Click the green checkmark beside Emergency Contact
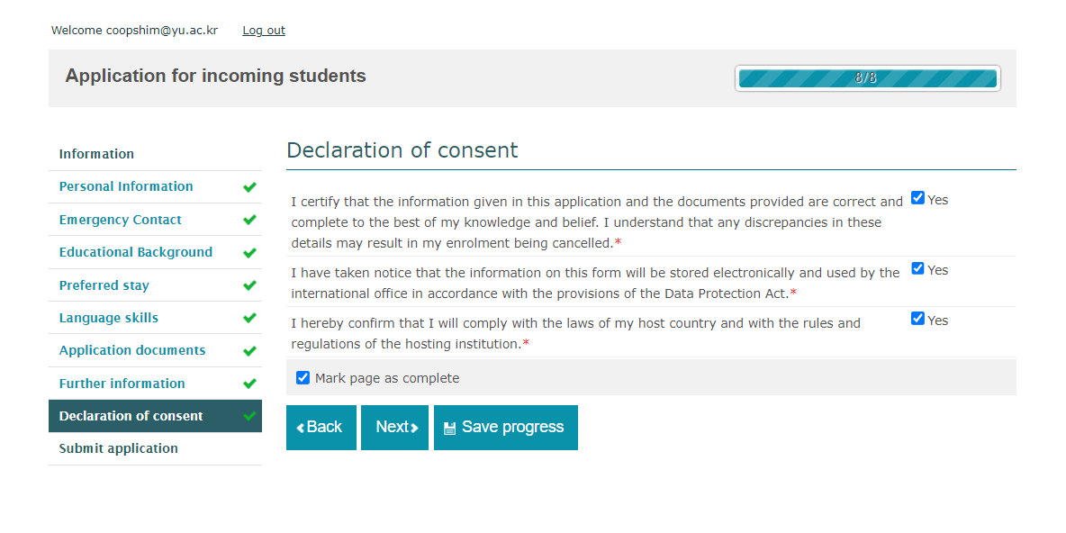1066x533 pixels. (x=249, y=220)
